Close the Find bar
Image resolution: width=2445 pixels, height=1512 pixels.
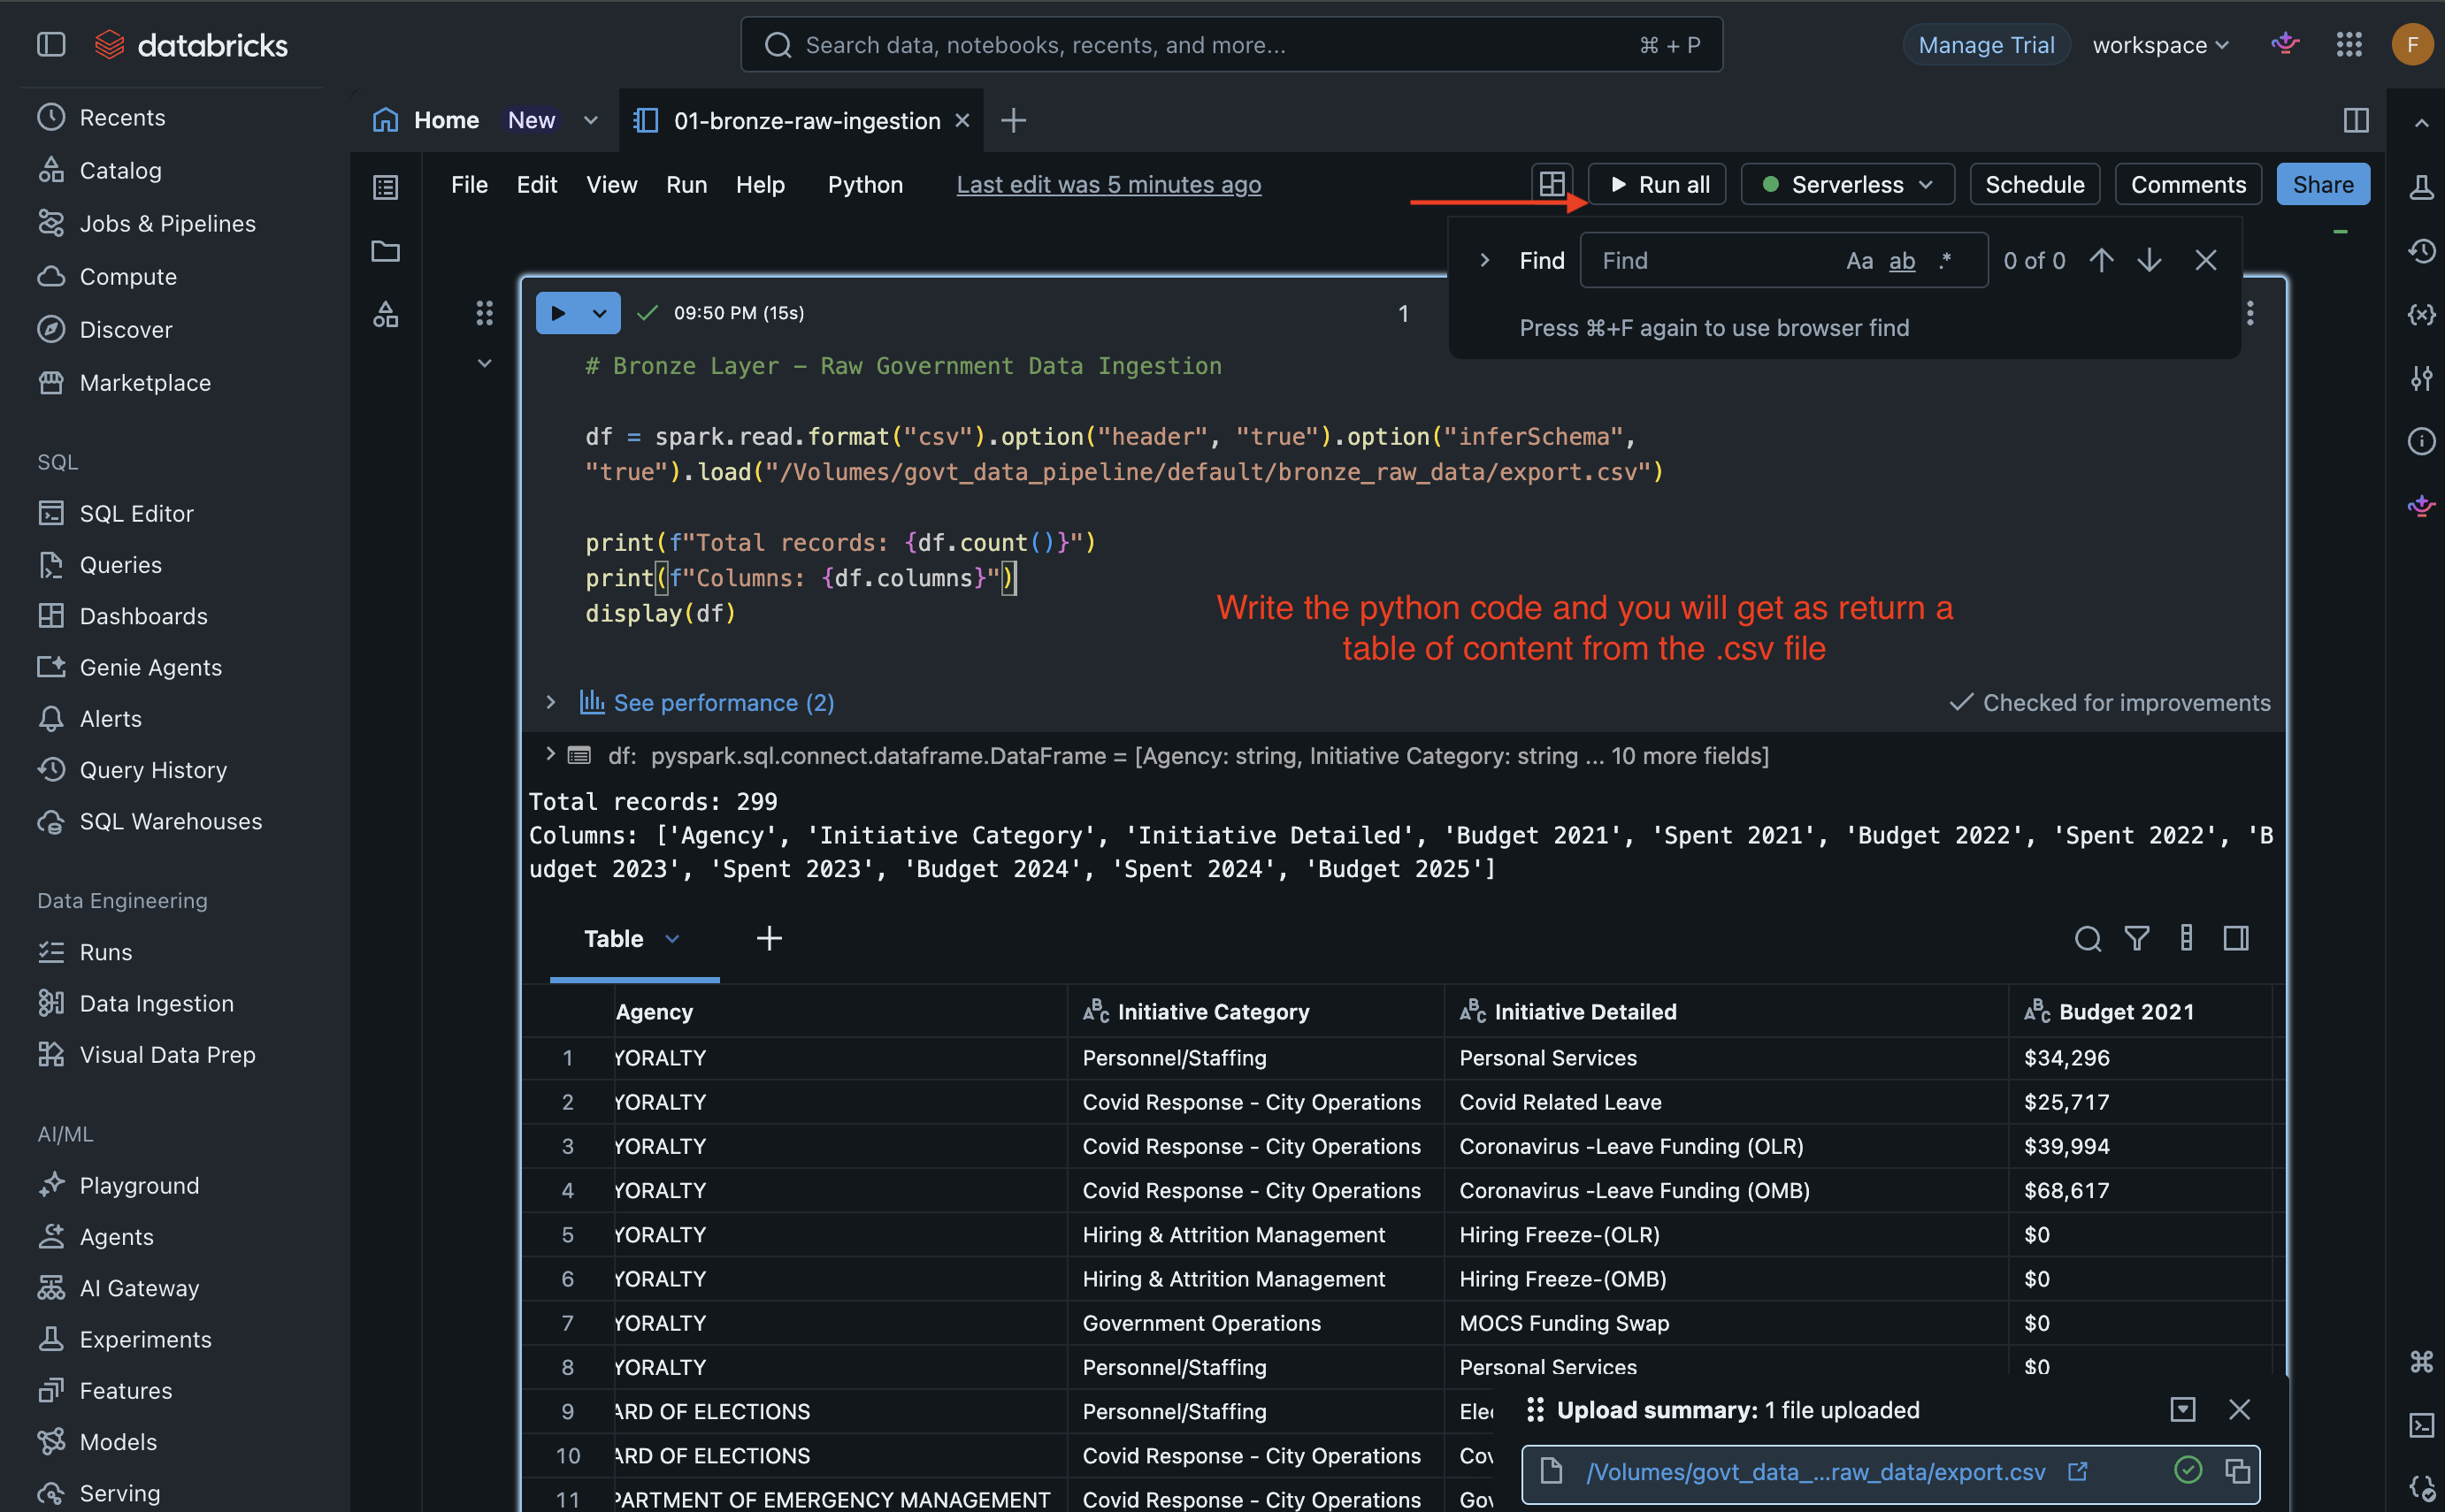(x=2206, y=260)
